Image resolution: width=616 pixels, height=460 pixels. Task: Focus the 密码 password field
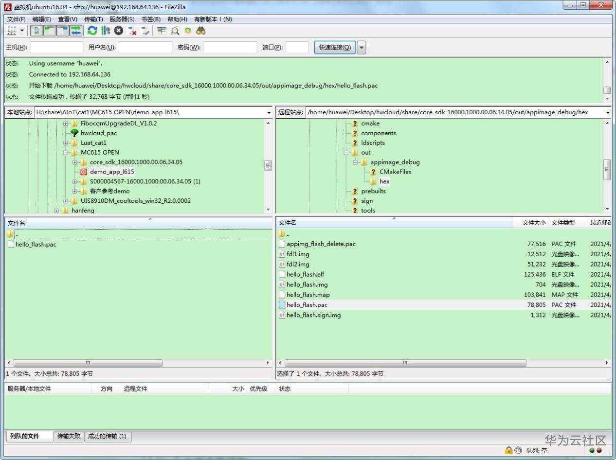click(230, 47)
